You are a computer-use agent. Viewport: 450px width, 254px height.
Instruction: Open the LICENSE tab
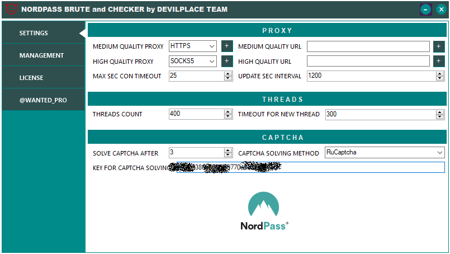(44, 78)
